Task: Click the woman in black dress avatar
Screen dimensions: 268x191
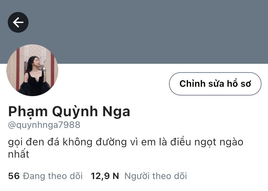Action: point(32,70)
